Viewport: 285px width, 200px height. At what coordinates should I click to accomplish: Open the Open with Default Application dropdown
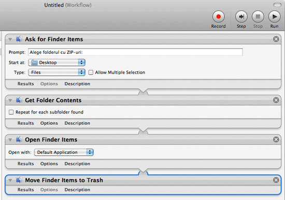[64, 152]
